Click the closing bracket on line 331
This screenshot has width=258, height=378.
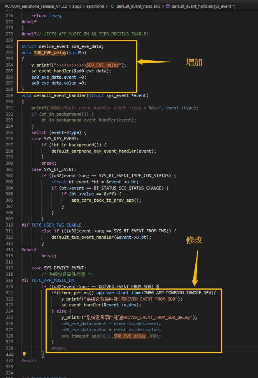click(x=43, y=354)
